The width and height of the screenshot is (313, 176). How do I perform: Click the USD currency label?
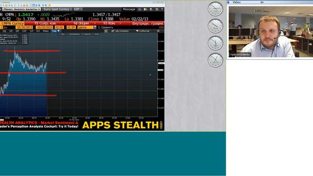pyautogui.click(x=161, y=27)
